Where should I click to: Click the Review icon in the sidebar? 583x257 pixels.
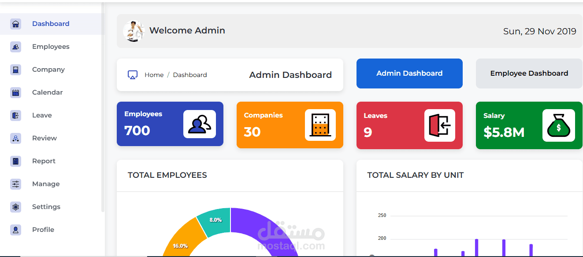tap(15, 138)
